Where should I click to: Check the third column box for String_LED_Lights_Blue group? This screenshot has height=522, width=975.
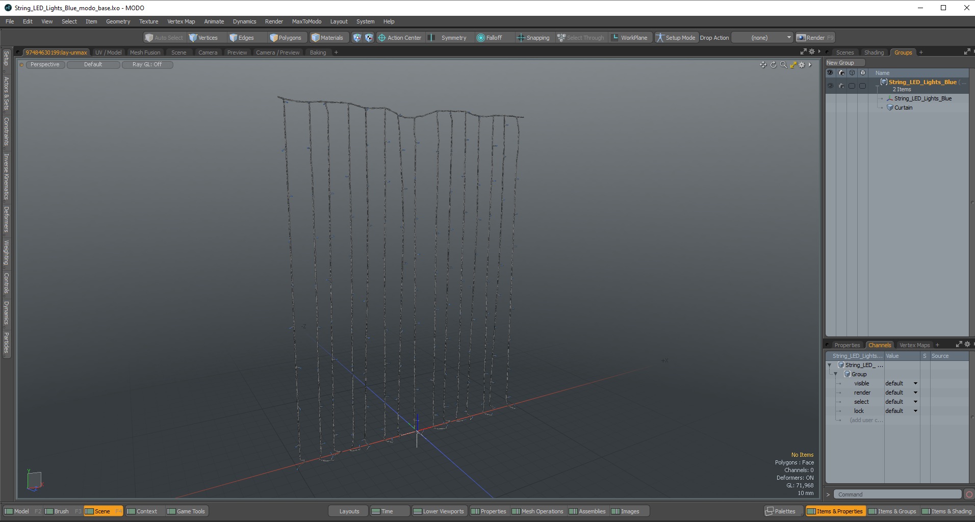point(852,86)
